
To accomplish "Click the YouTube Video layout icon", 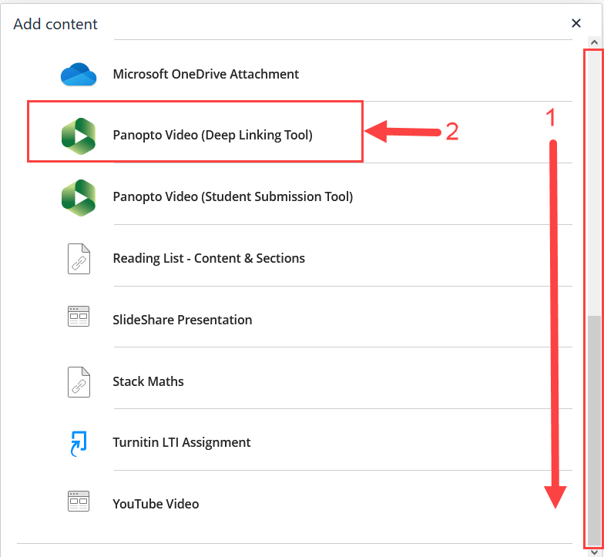I will pos(79,501).
